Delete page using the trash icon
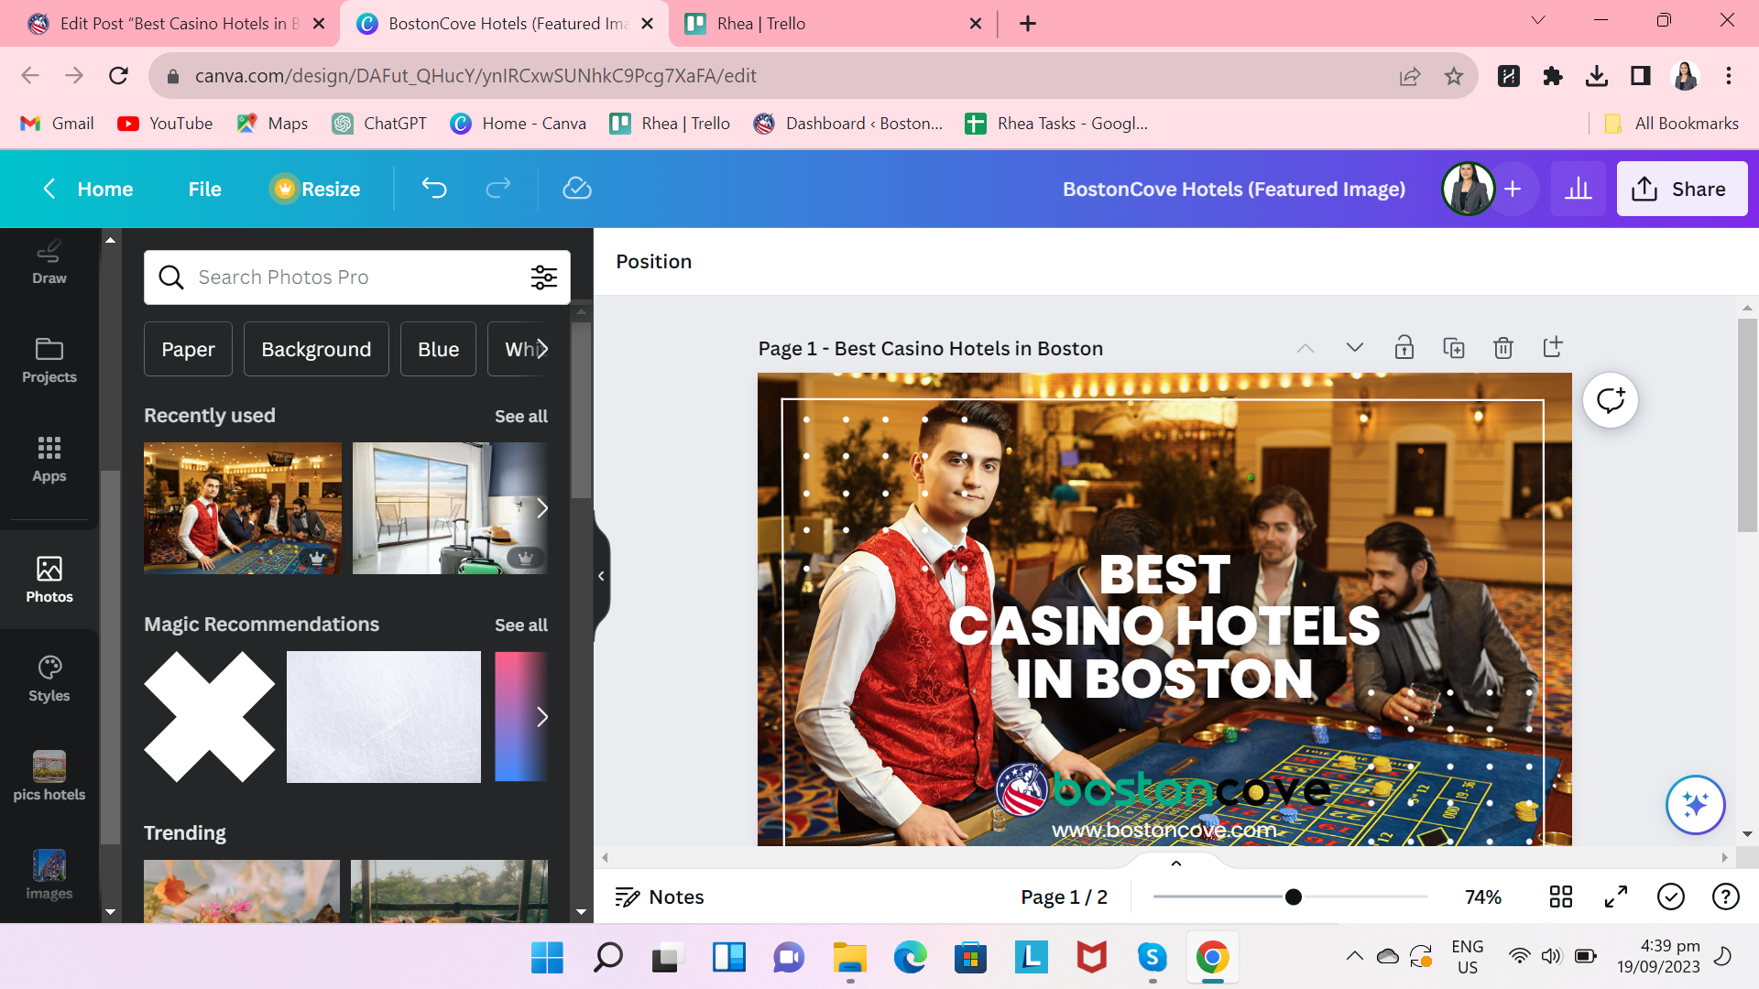1759x989 pixels. (x=1502, y=348)
